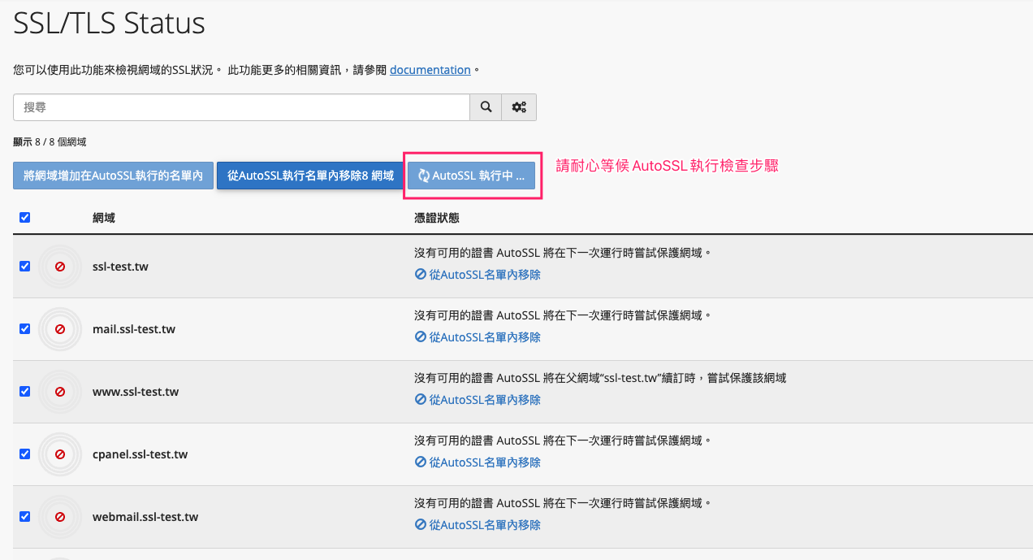Toggle the select-all checkbox in table header
The width and height of the screenshot is (1033, 560).
click(x=24, y=218)
